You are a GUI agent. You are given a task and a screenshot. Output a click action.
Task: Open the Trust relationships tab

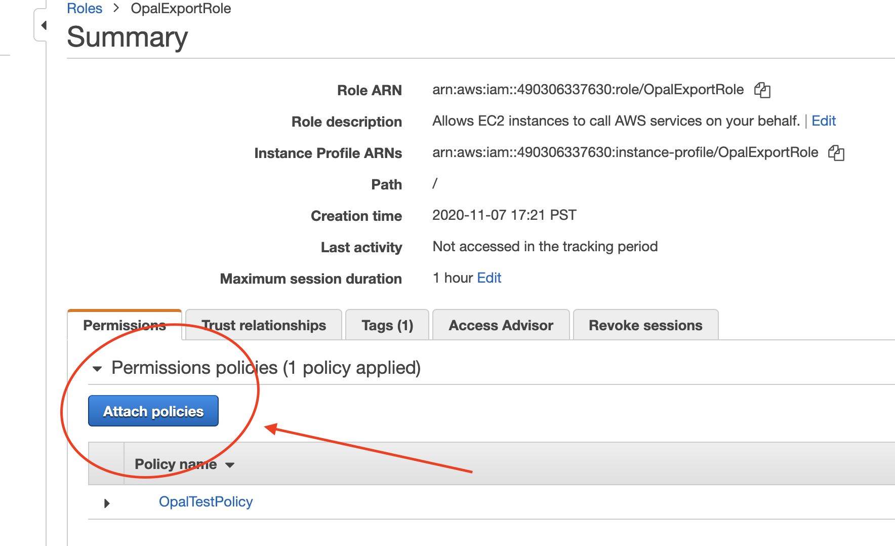[x=264, y=325]
